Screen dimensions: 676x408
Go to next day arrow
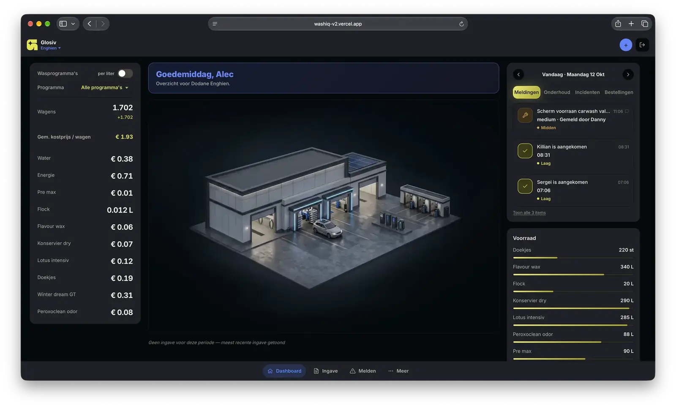pyautogui.click(x=628, y=74)
